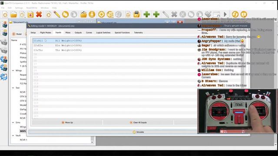Switch to the Setup tab
Screen dimensions: 278x156
(x=33, y=32)
